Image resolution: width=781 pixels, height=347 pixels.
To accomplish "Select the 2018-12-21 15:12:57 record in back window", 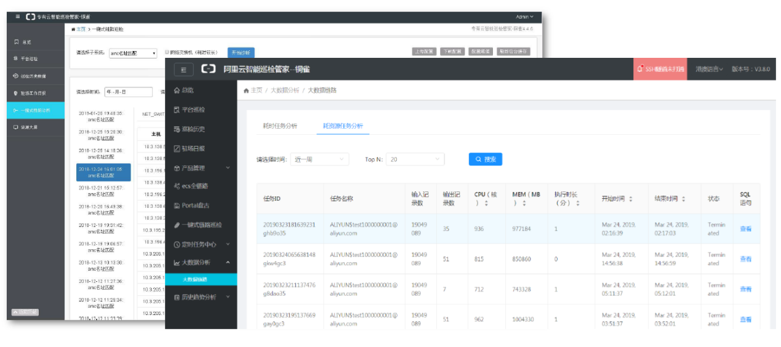I will click(x=101, y=191).
